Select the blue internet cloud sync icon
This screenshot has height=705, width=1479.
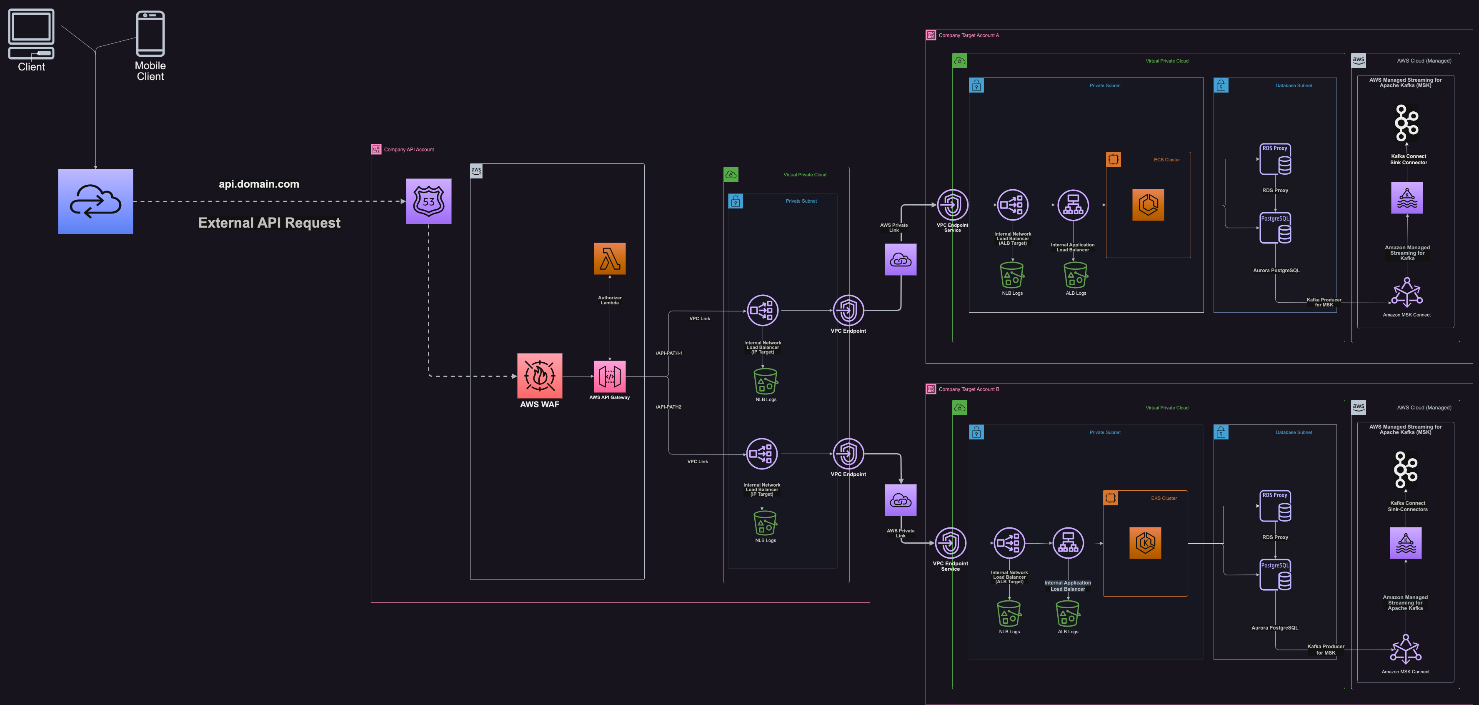95,201
